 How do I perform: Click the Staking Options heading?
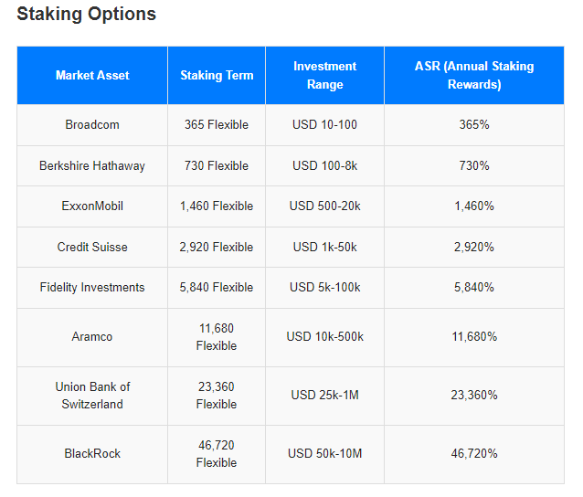point(87,15)
